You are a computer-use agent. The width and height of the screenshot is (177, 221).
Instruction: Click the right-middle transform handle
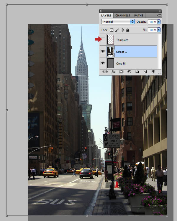[167, 110]
